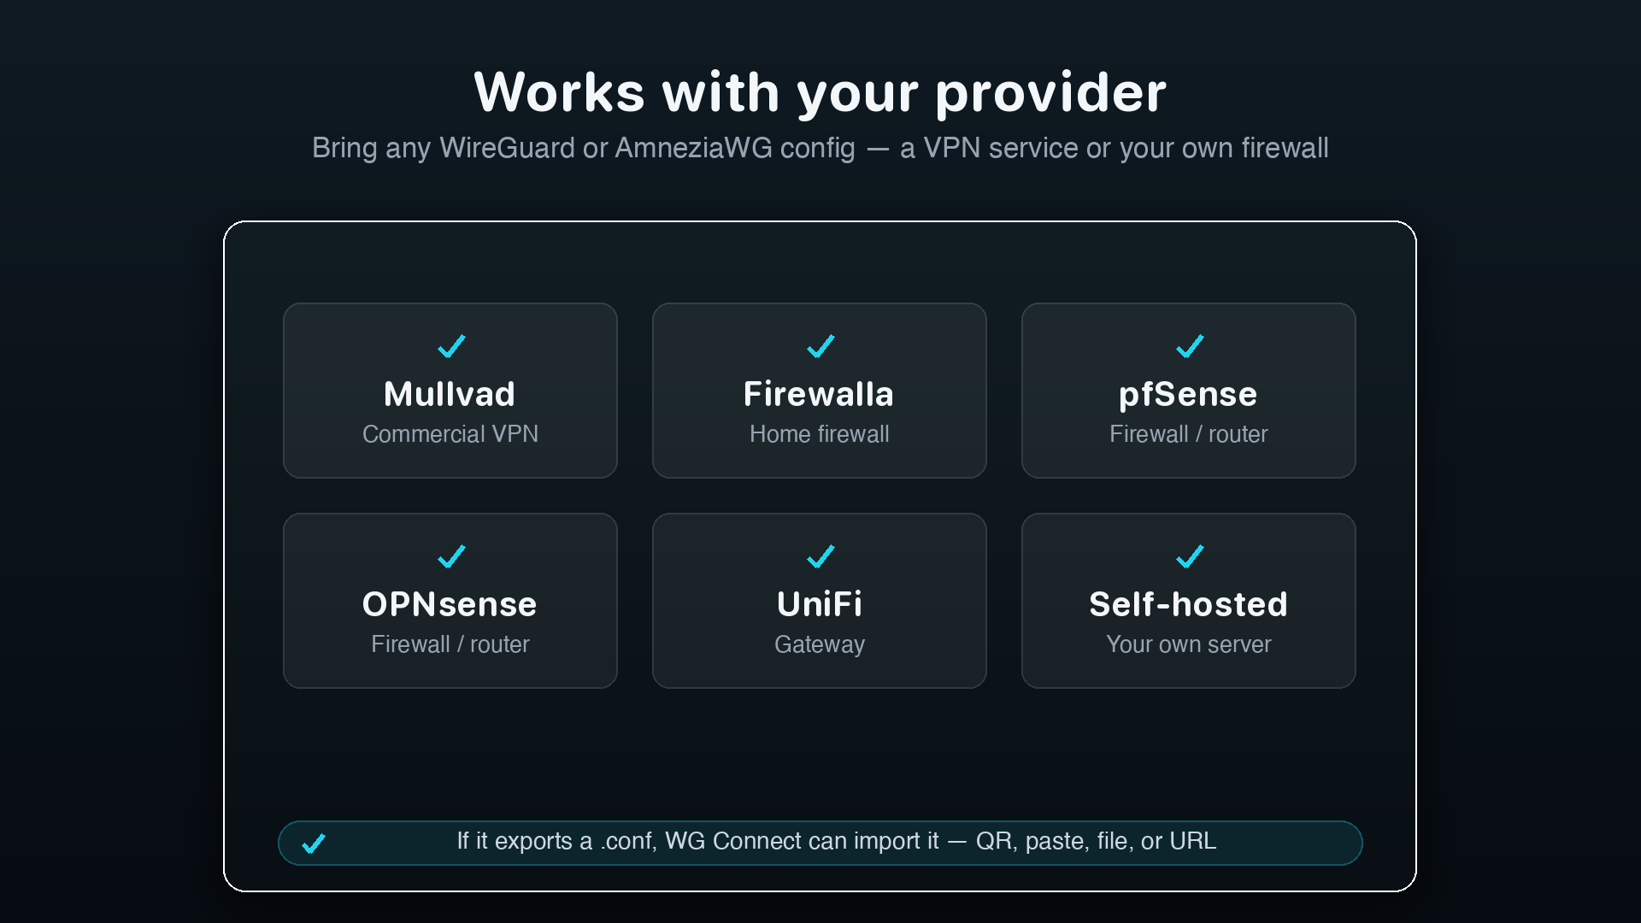Select the pfSense provider name
This screenshot has width=1641, height=923.
[x=1188, y=396]
